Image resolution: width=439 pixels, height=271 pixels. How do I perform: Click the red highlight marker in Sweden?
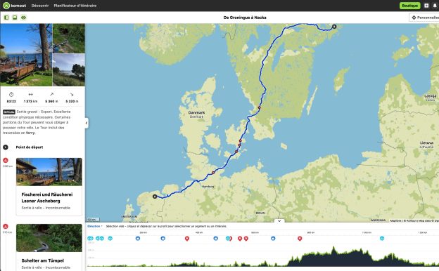[260, 107]
